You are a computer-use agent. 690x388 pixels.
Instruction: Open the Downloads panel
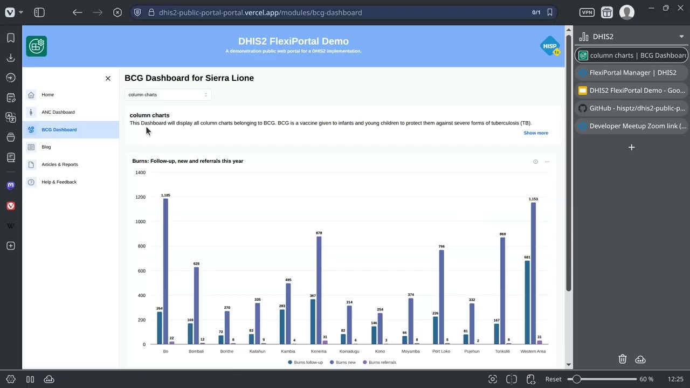11,58
